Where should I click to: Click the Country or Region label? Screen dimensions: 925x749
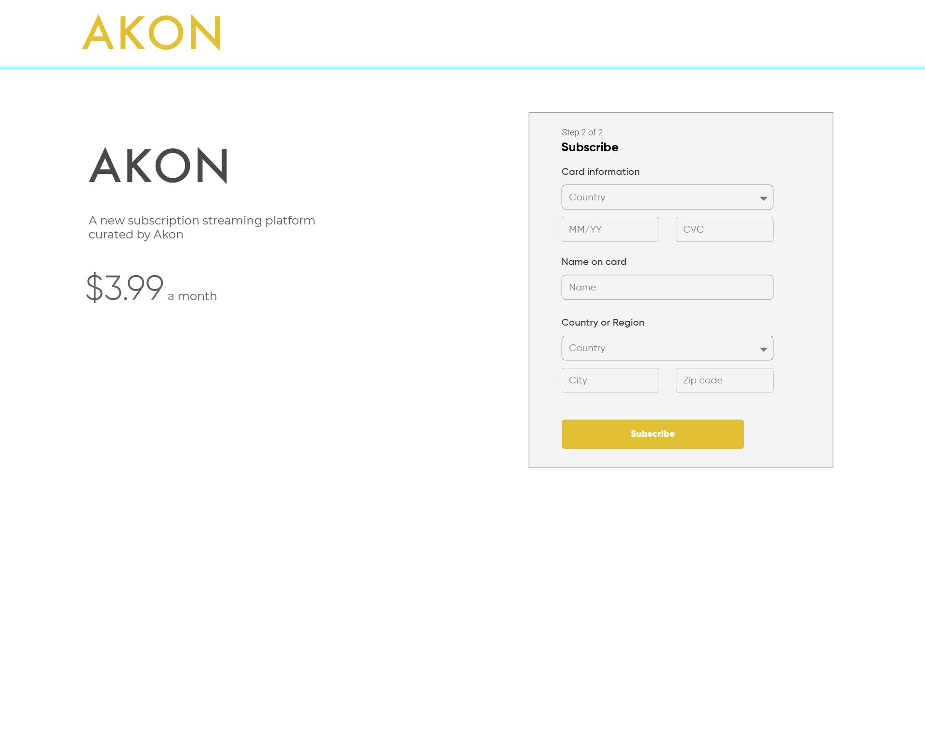603,322
